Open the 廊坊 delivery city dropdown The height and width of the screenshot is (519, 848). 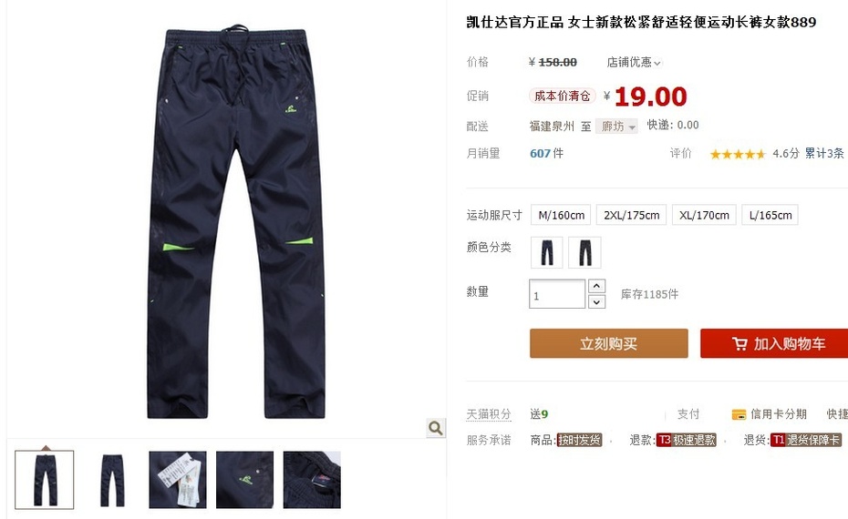pos(616,127)
